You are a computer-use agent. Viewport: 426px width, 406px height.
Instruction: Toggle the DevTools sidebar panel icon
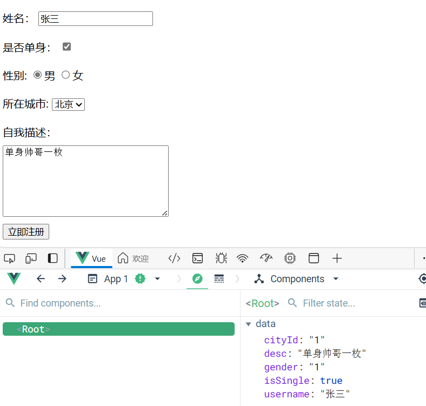[52, 258]
